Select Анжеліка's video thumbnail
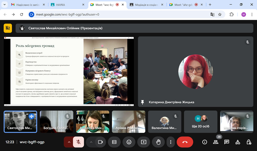This screenshot has height=151, width=257. (92, 122)
